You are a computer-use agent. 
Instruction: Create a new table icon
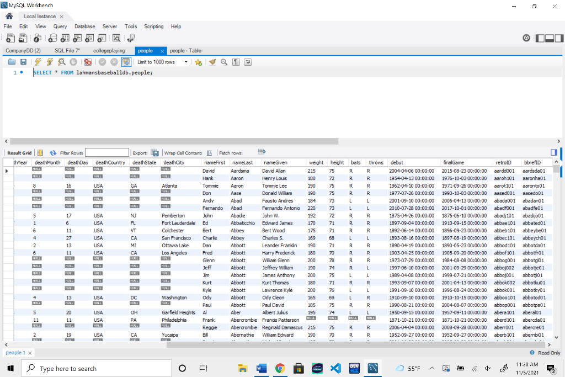65,38
